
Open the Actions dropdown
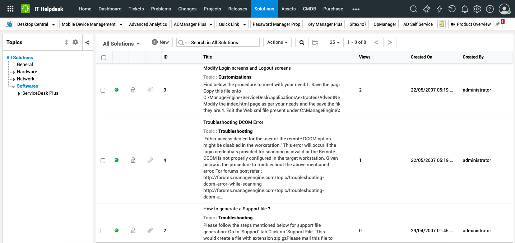point(277,42)
